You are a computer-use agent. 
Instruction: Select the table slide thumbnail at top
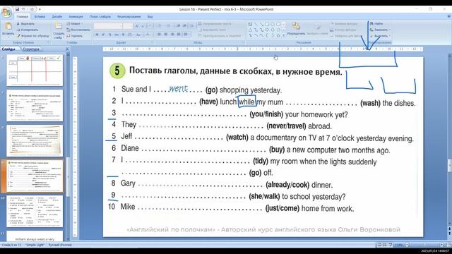click(35, 71)
